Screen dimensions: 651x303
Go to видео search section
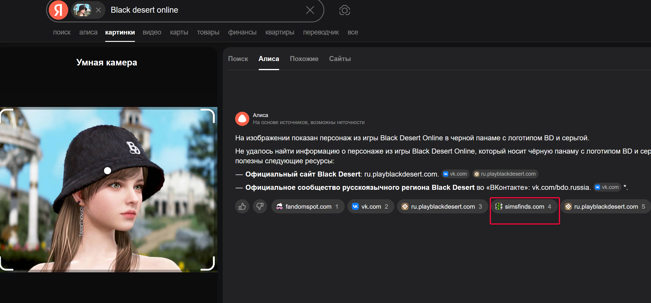(x=152, y=32)
